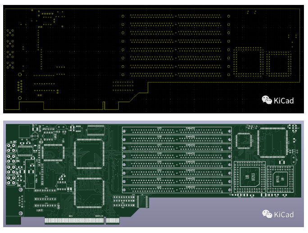The image size is (308, 233).
Task: Click the PCI edge connector gold fingers
Action: click(82, 221)
